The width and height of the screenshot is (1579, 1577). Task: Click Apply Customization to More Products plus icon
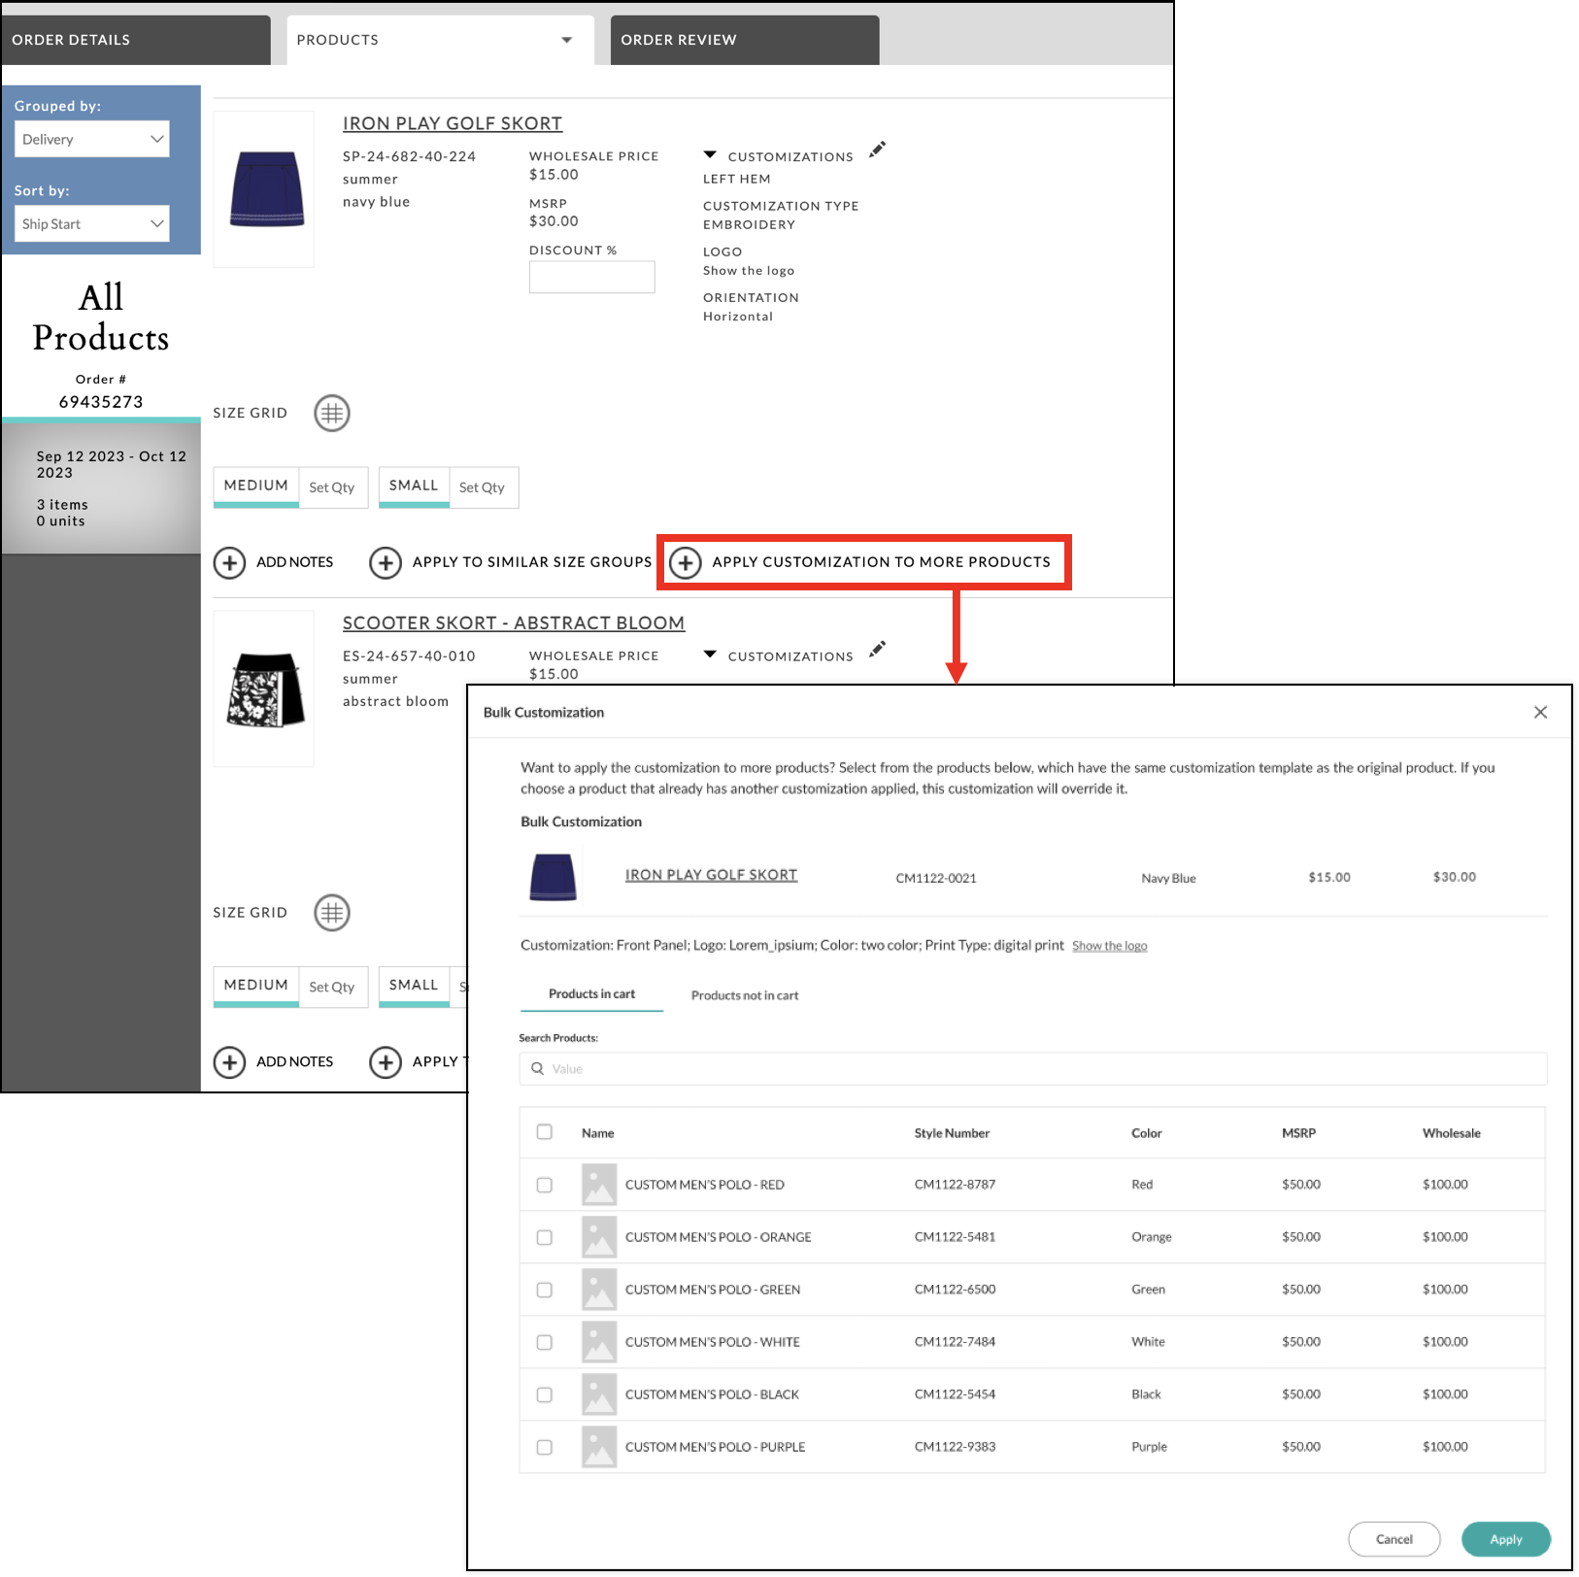point(686,562)
